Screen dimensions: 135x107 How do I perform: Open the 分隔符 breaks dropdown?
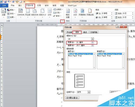click(58, 9)
